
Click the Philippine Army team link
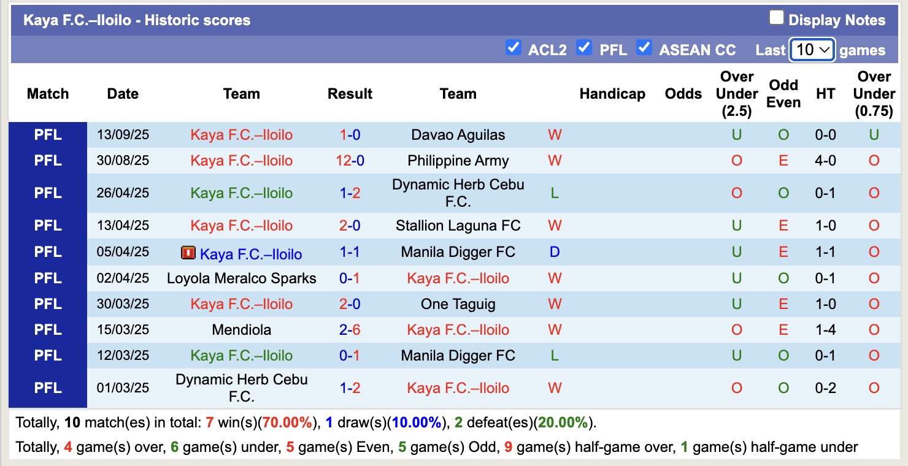click(x=458, y=161)
